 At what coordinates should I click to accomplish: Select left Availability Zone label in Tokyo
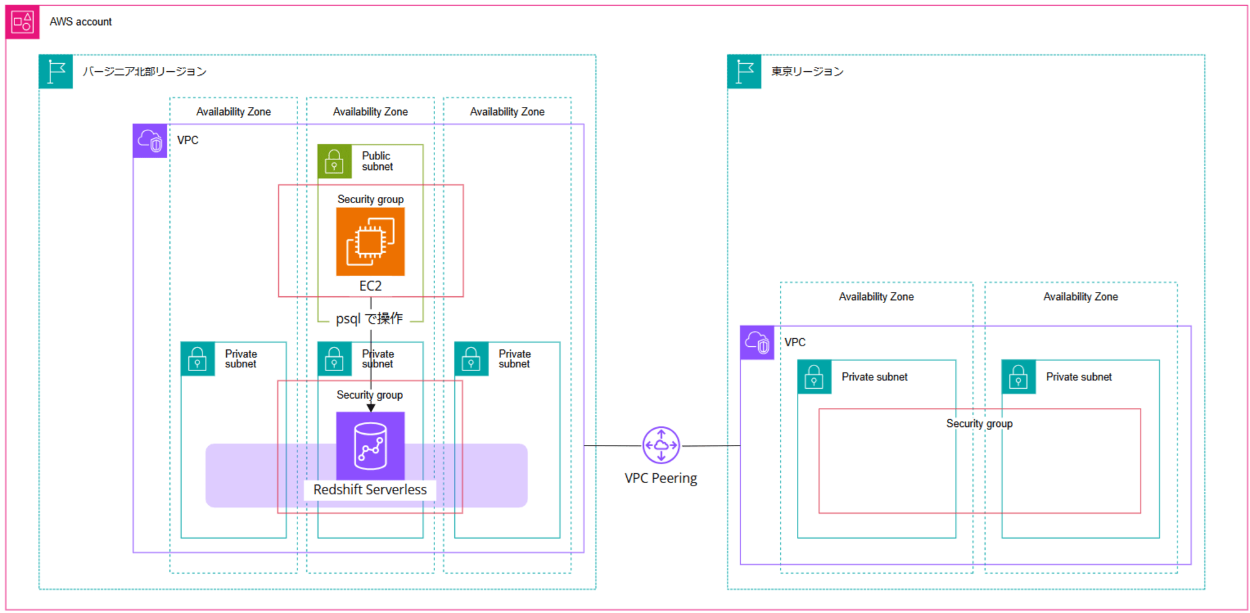tap(876, 297)
